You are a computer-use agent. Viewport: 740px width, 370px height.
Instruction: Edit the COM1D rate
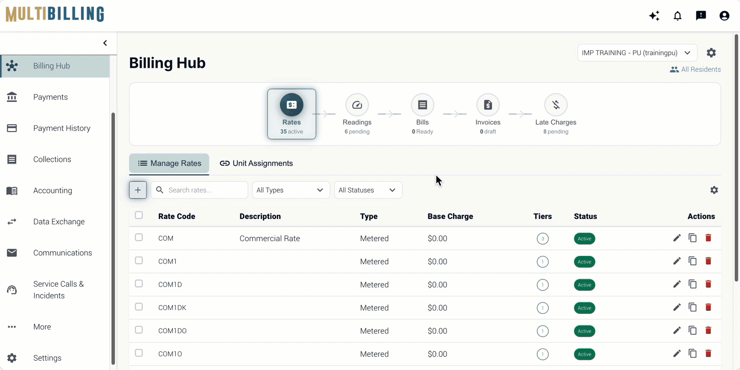[677, 284]
